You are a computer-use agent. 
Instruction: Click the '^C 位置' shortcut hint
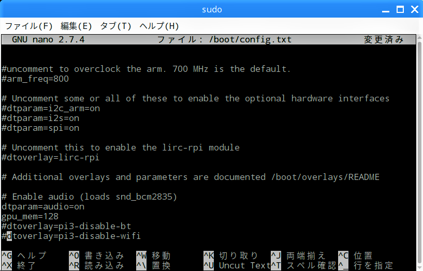click(x=355, y=255)
